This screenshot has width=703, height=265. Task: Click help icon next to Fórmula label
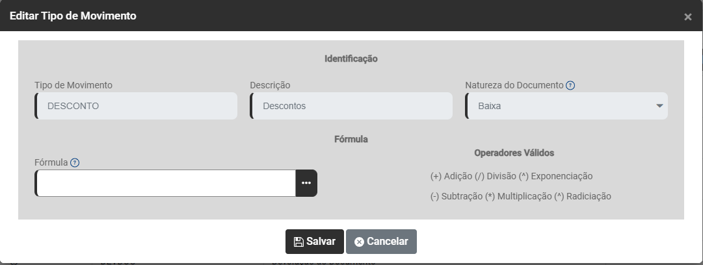click(x=75, y=162)
